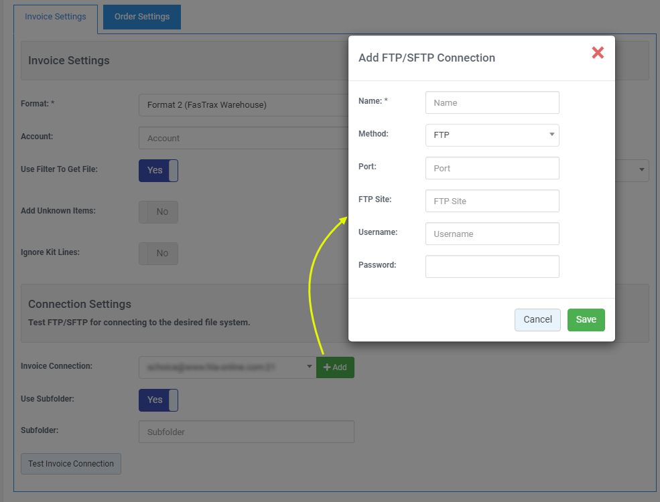Viewport: 660px width, 502px height.
Task: Toggle Use Filter To Get File switch
Action: [158, 170]
